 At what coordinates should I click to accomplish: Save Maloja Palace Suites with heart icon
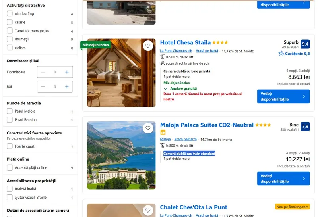coord(148,128)
